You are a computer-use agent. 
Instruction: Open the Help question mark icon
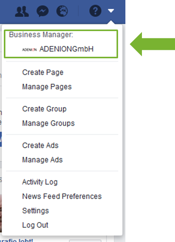(x=95, y=11)
